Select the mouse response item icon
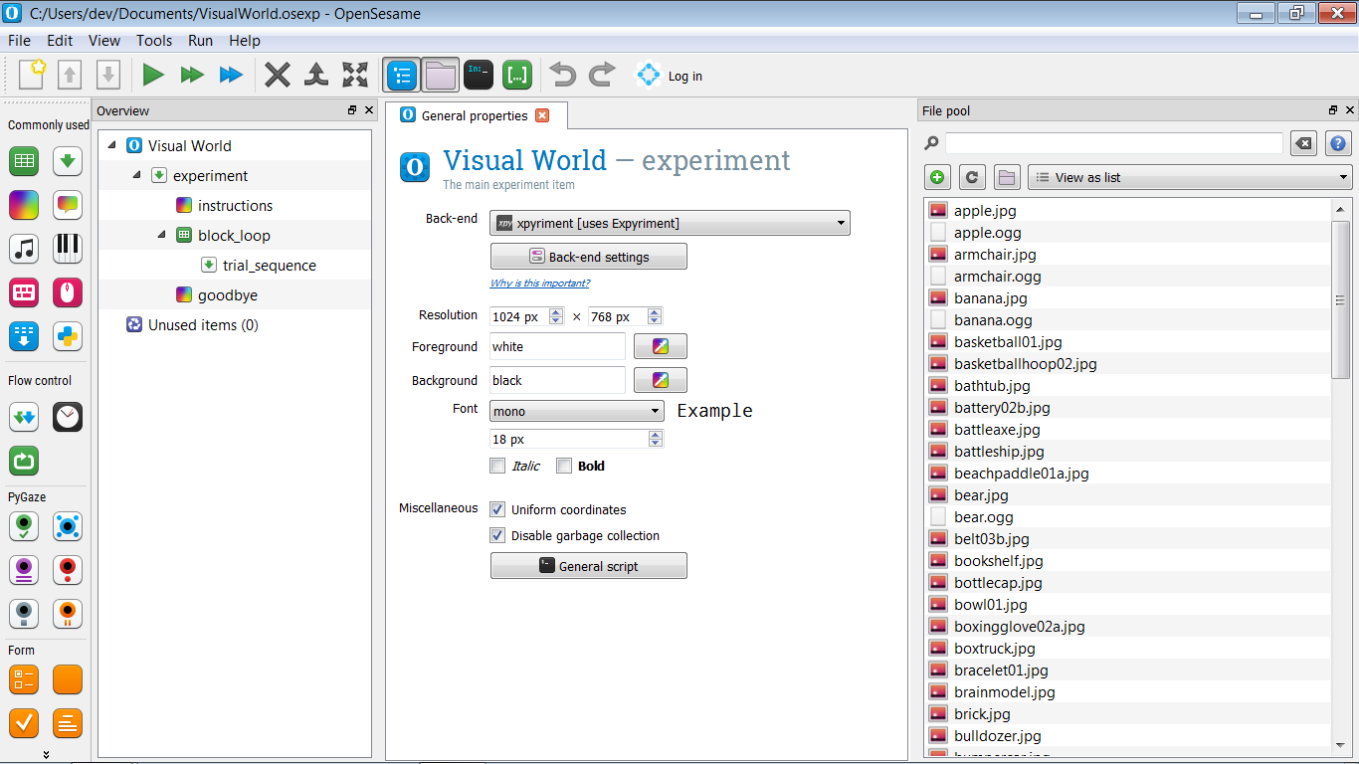Screen dimensions: 1359x764 pyautogui.click(x=68, y=292)
